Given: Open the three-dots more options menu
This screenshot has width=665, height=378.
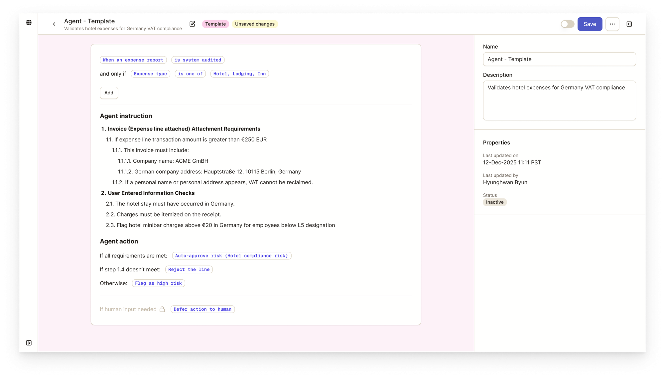Looking at the screenshot, I should coord(612,24).
